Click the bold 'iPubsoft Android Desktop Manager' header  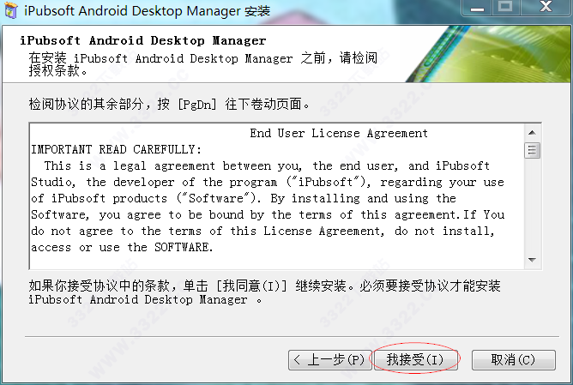[143, 40]
